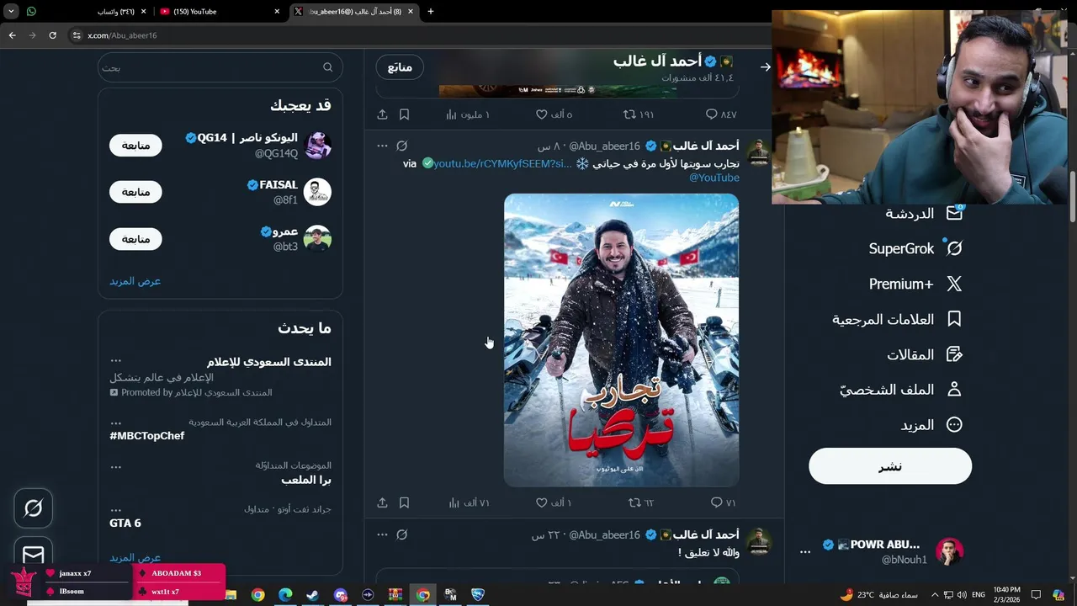Screen dimensions: 1077x606
Task: Click the نشر post button
Action: click(x=890, y=466)
